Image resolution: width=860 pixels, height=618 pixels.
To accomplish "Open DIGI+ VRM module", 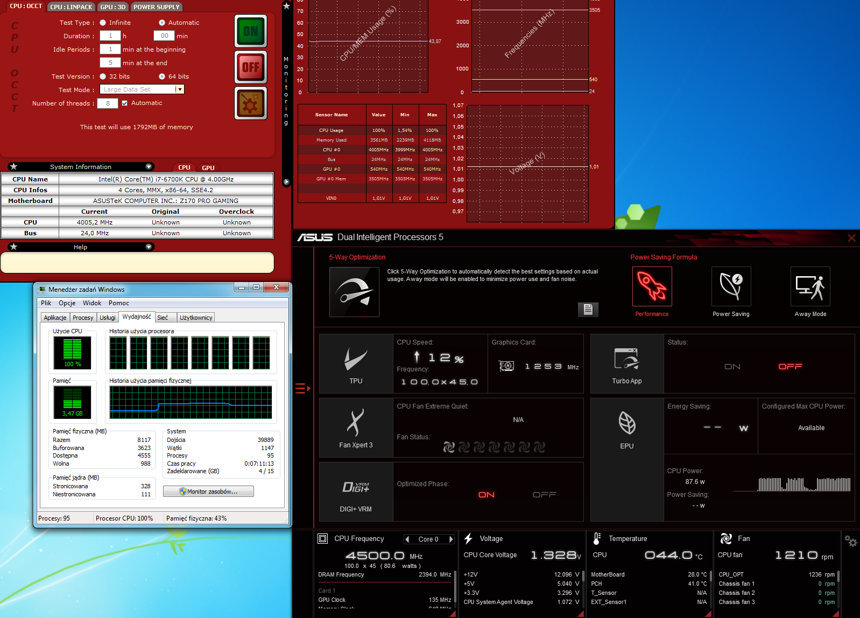I will (356, 492).
